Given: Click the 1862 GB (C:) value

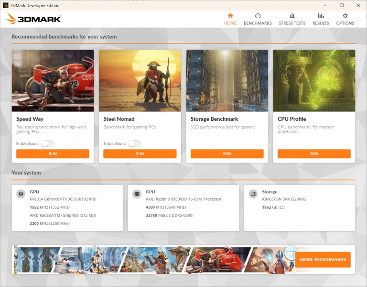Looking at the screenshot, I should 273,207.
